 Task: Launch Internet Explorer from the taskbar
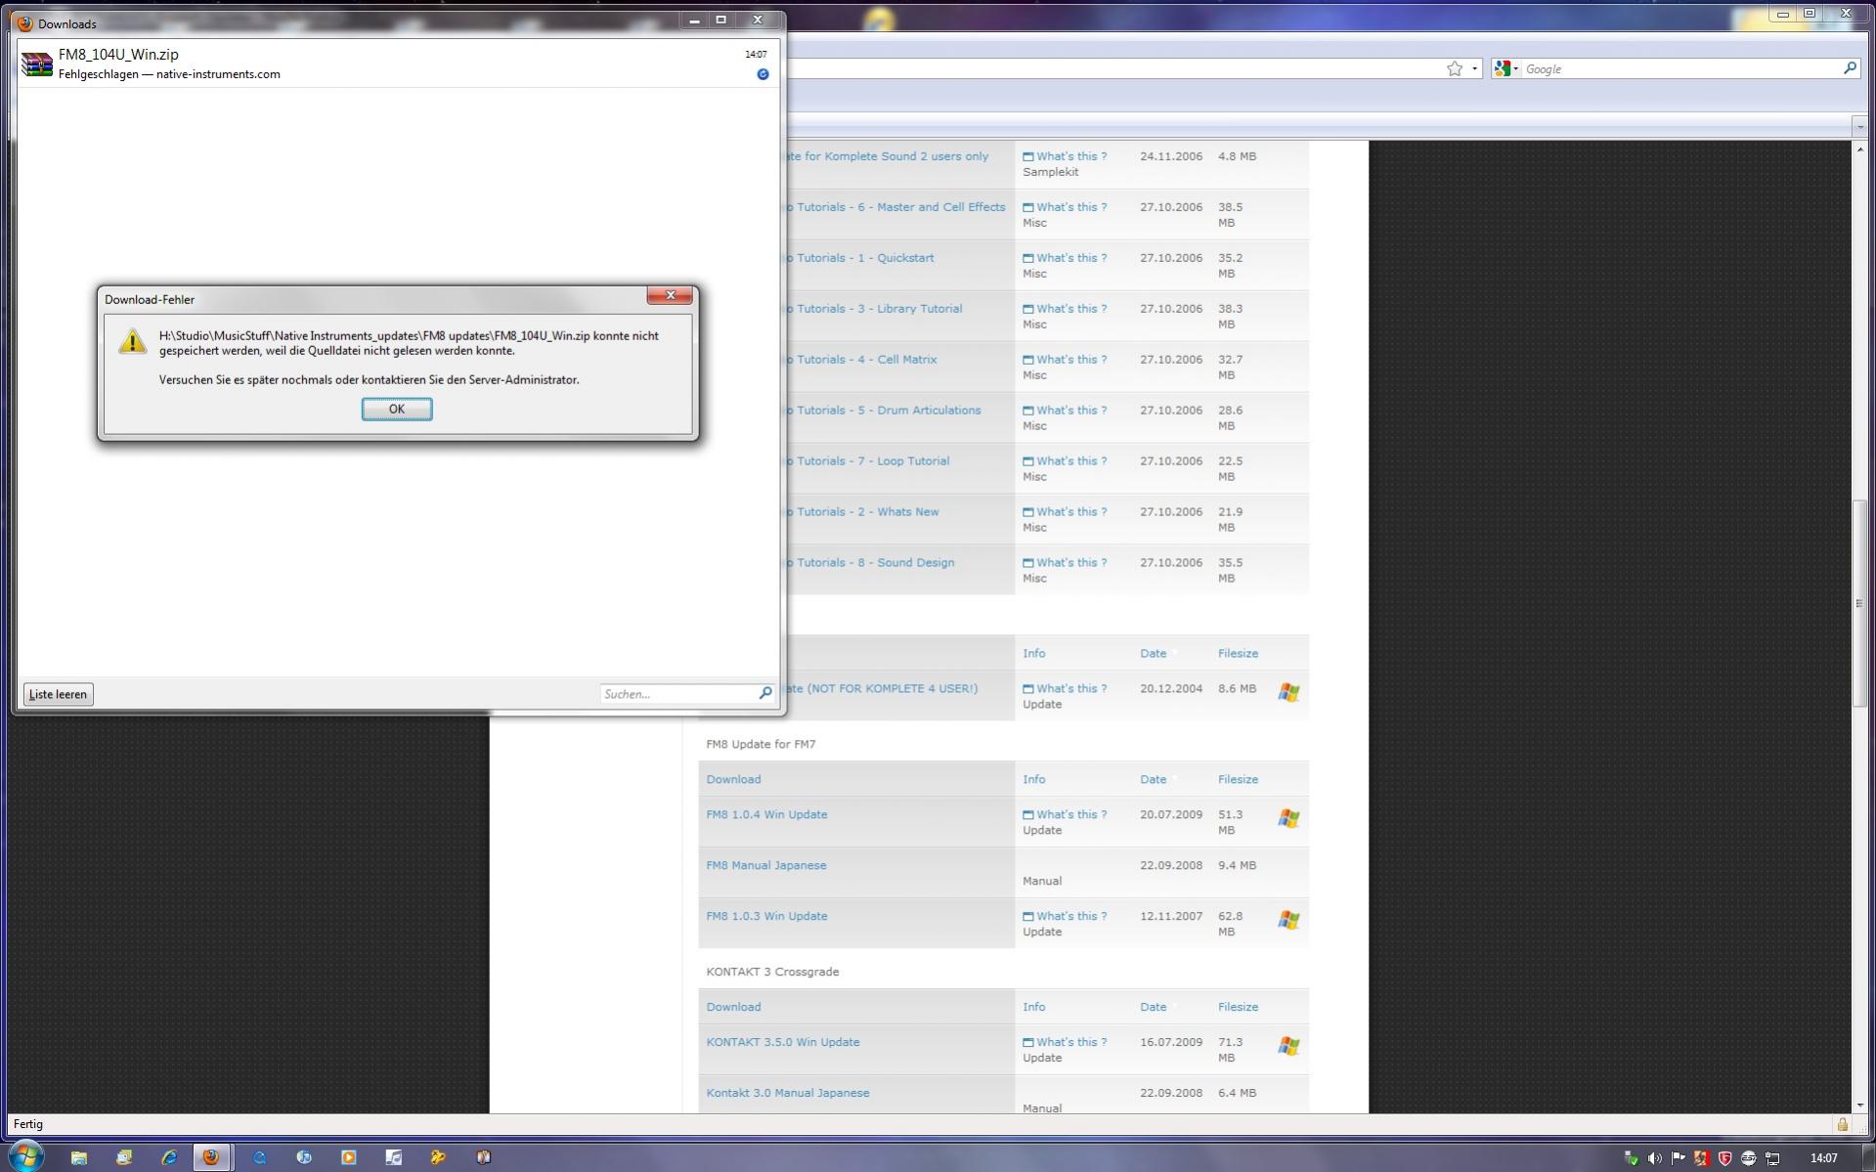(169, 1157)
